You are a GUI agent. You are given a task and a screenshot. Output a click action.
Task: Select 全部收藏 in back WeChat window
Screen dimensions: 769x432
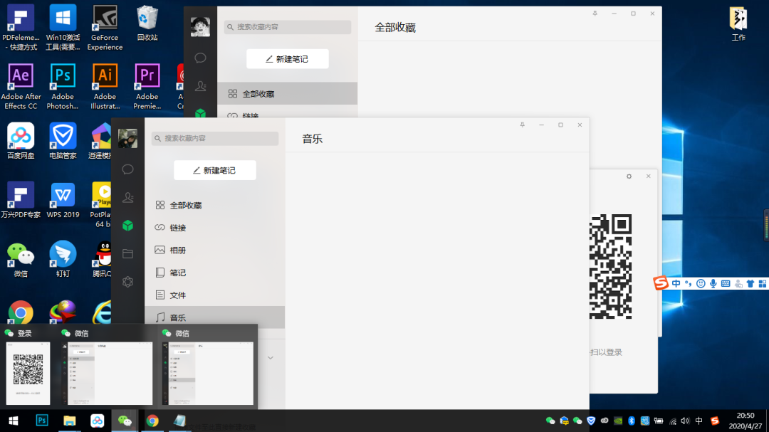tap(288, 94)
